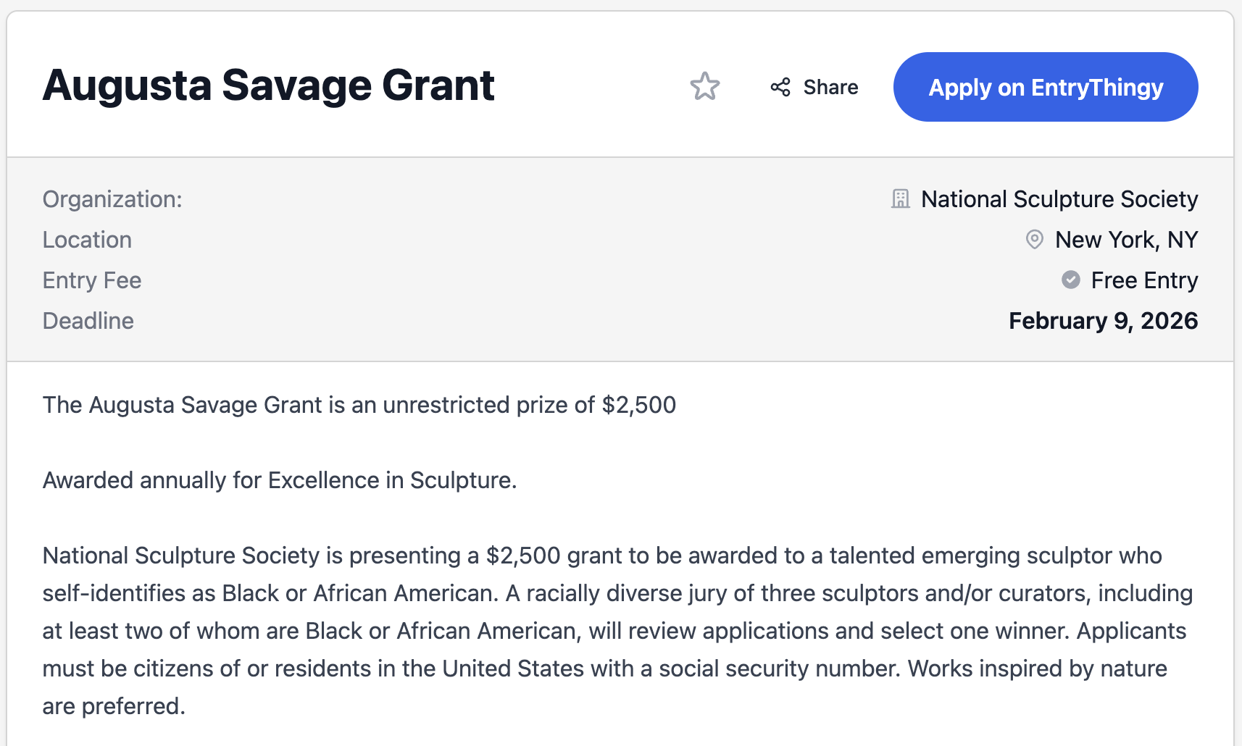Click the Organization field label

[112, 199]
